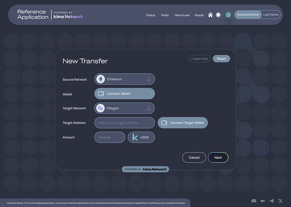This screenshot has width=291, height=207.
Task: Open the Status page from header
Action: point(151,15)
